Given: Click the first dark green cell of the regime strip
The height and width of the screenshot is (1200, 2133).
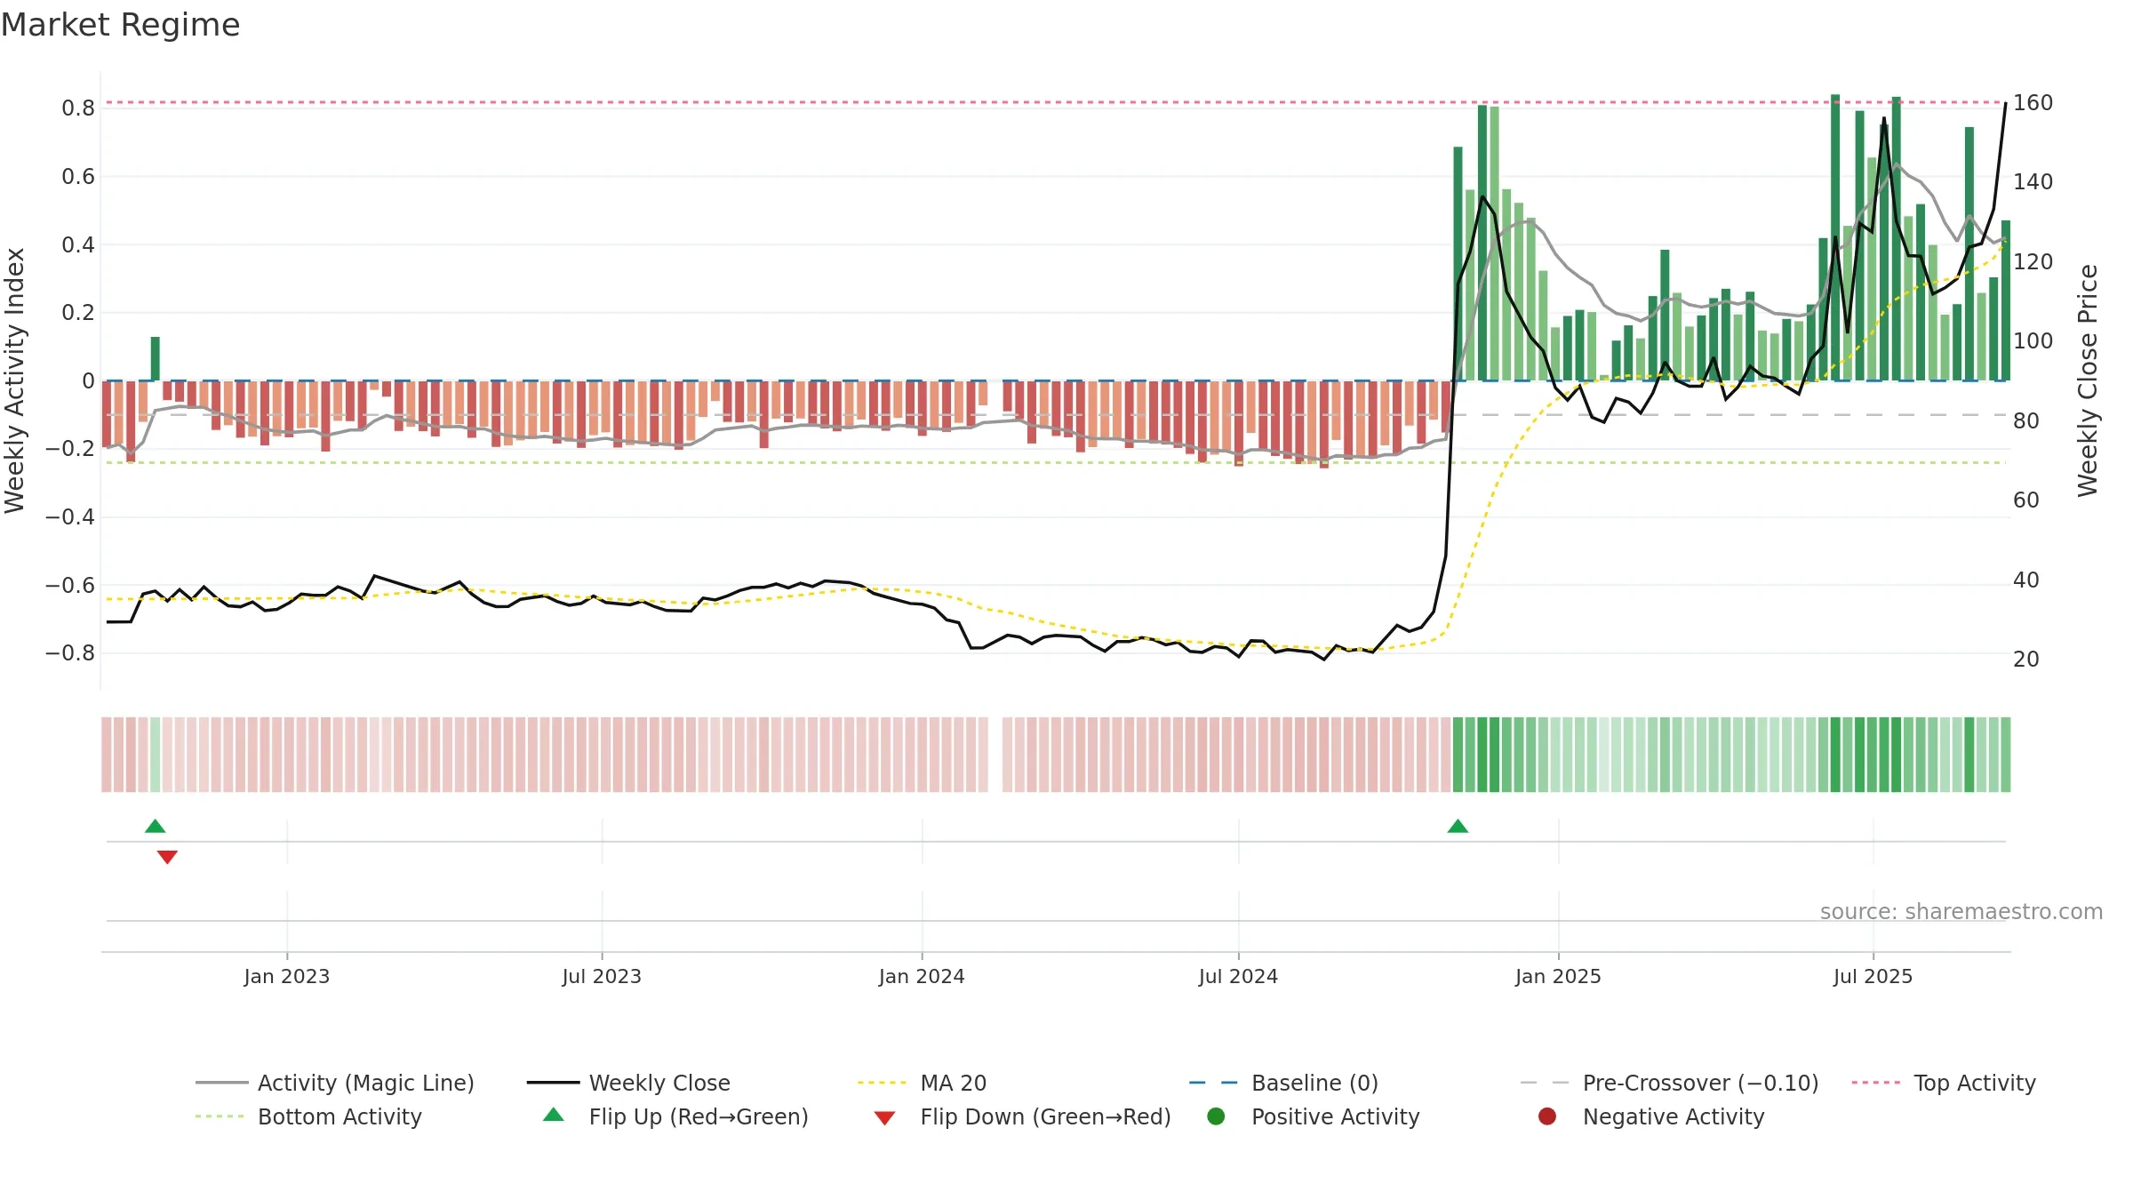Looking at the screenshot, I should click(x=1458, y=755).
